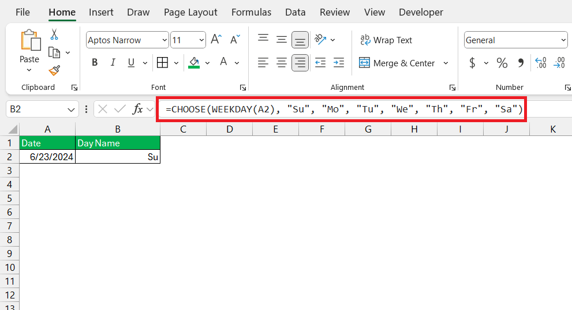Select row 5 header

coord(9,198)
